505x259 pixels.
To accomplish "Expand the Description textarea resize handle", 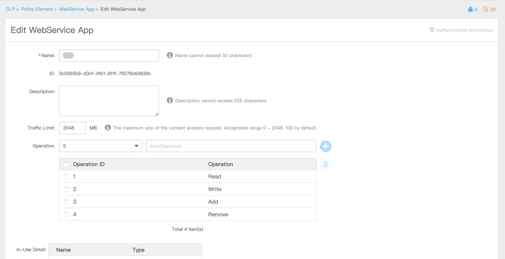I will click(157, 115).
